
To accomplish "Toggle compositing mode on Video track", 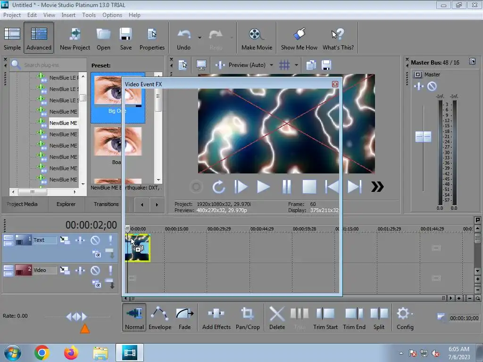I will click(96, 284).
